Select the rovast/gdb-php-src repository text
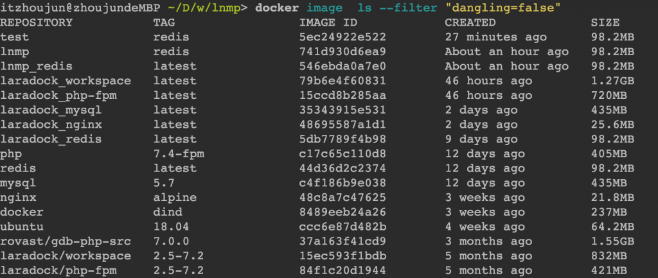This screenshot has height=278, width=658. pos(66,241)
